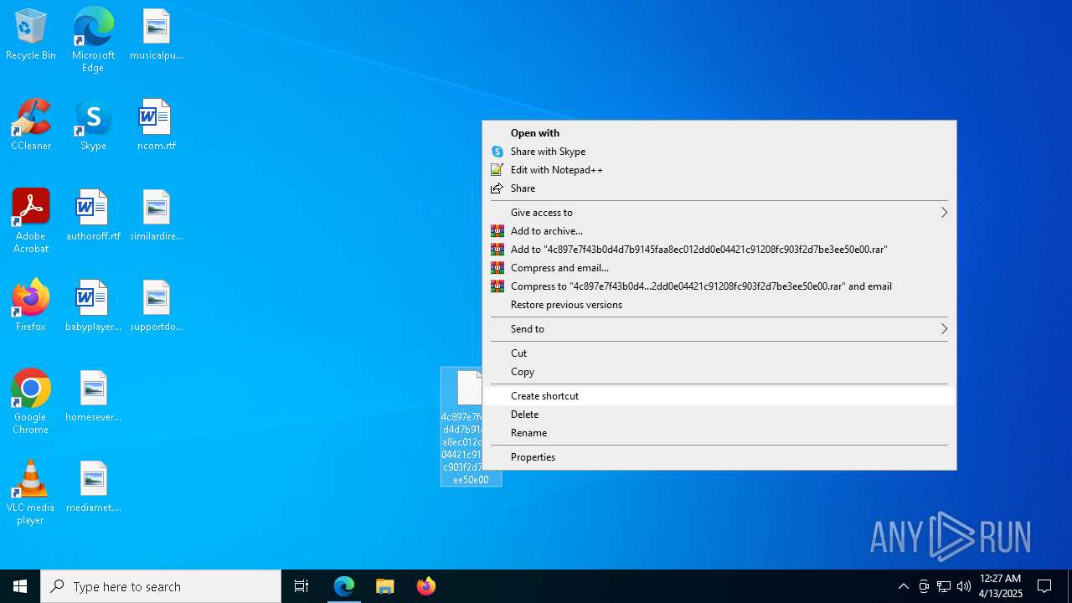This screenshot has width=1072, height=603.
Task: Click the tray icon left of network
Action: (924, 586)
